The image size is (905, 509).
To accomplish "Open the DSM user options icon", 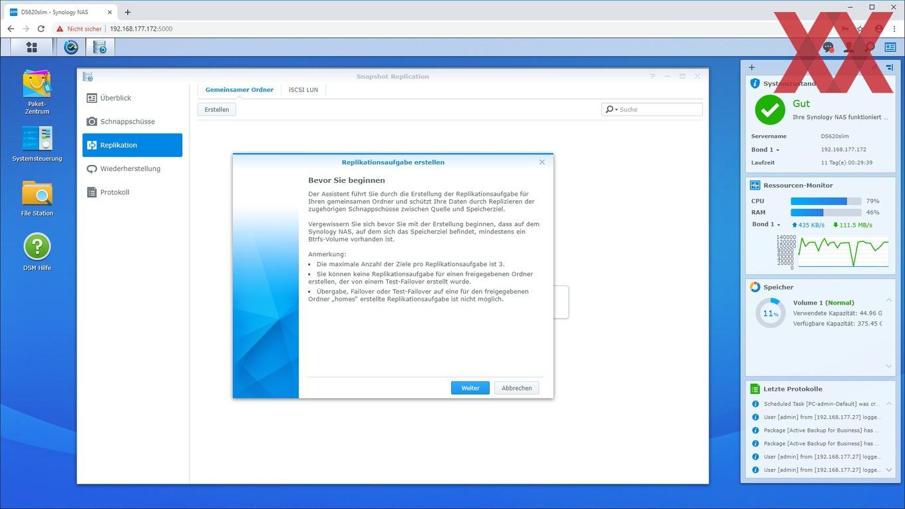I will pos(849,47).
